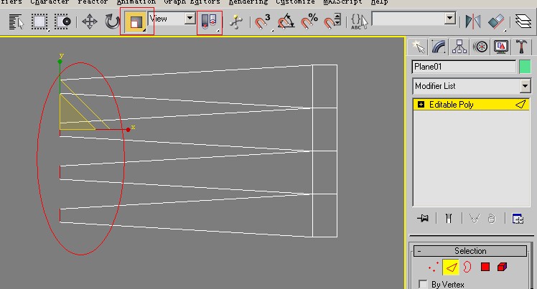Click the Select and Scale tool

tap(135, 22)
